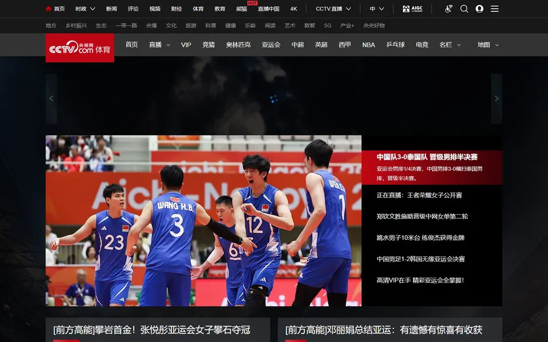Open 科普 link
This screenshot has height=342, width=548.
211,26
